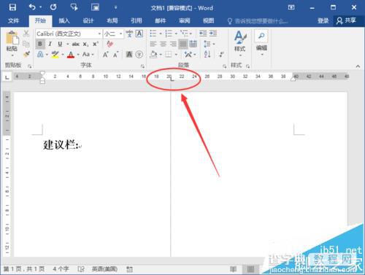Open the phonetic guide tool
The image size is (365, 275).
pos(129,34)
